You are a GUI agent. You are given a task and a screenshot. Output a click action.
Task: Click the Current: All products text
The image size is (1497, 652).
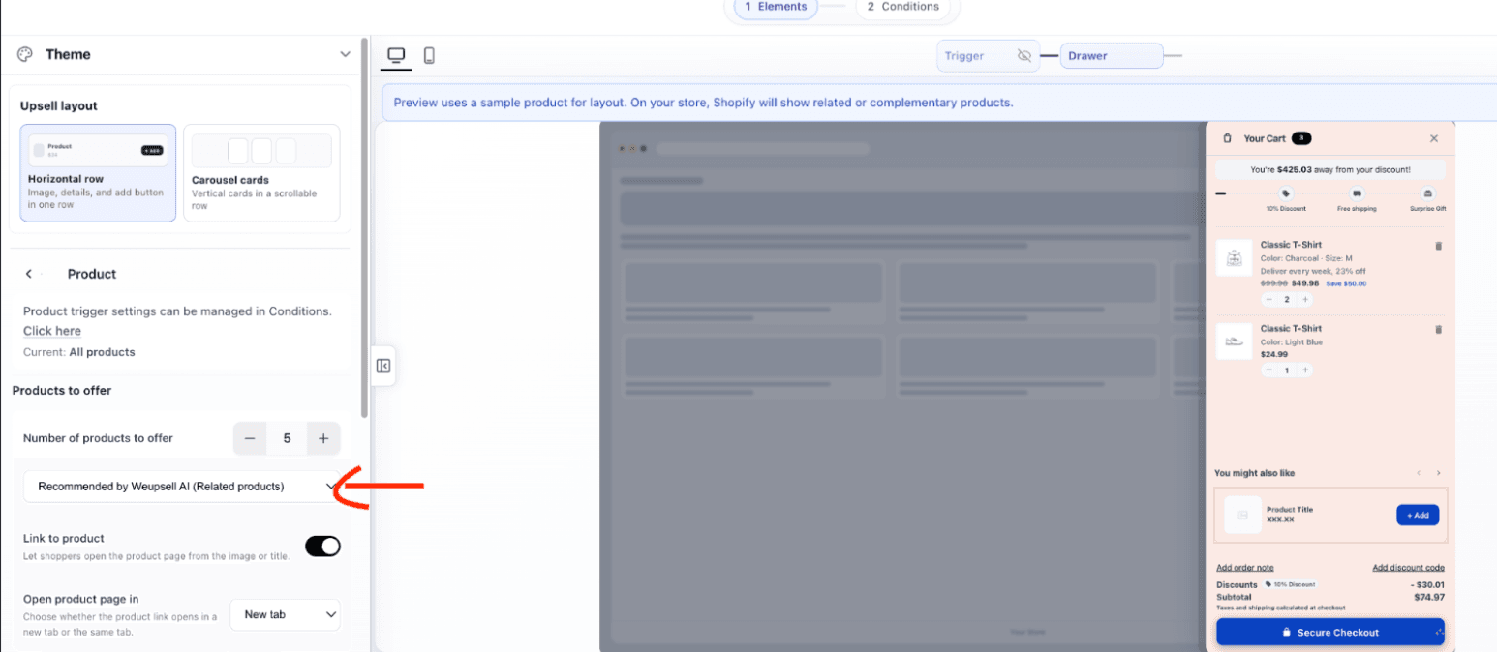click(79, 352)
